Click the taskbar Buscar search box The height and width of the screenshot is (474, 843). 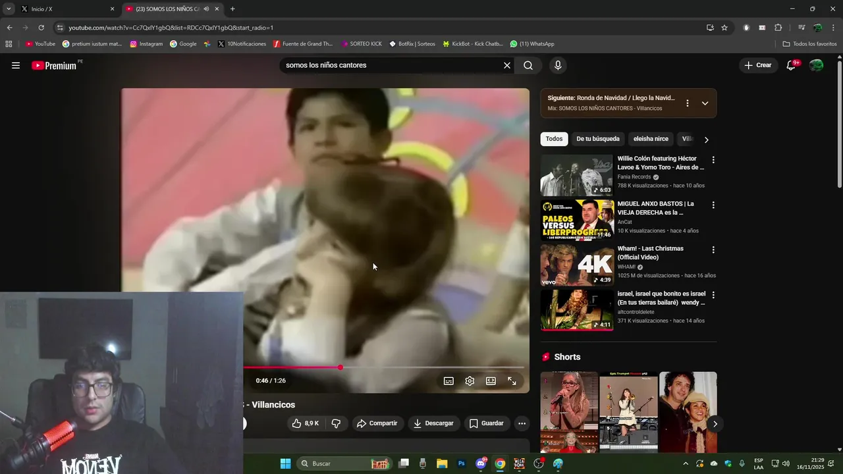(x=345, y=463)
